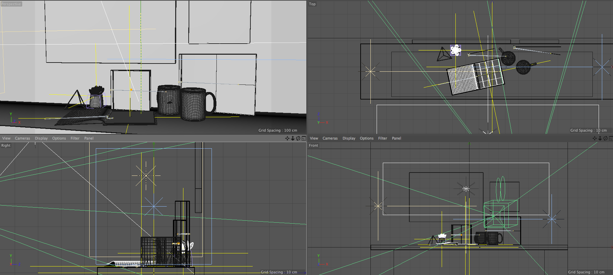Screen dimensions: 613x275
Task: Click the pan/move camera icon above Front viewport
Action: pyautogui.click(x=595, y=138)
